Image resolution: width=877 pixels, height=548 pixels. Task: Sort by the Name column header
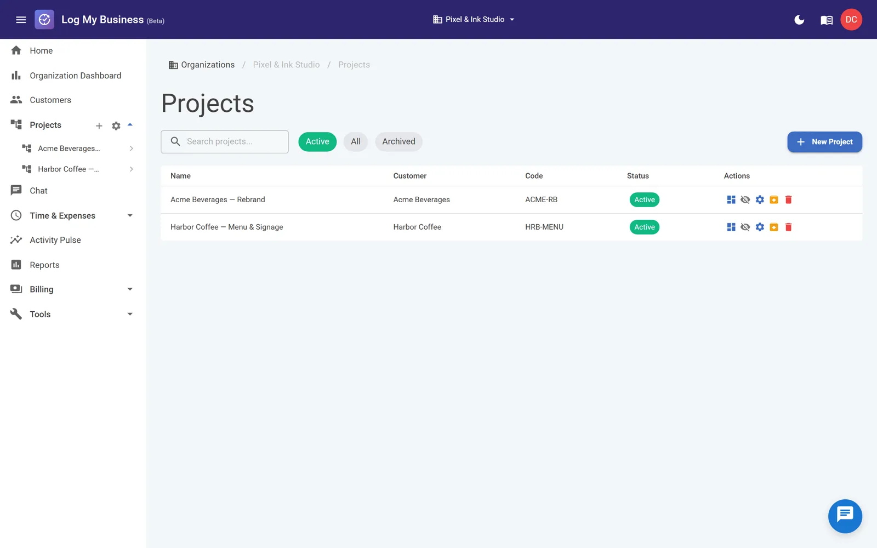pos(181,176)
